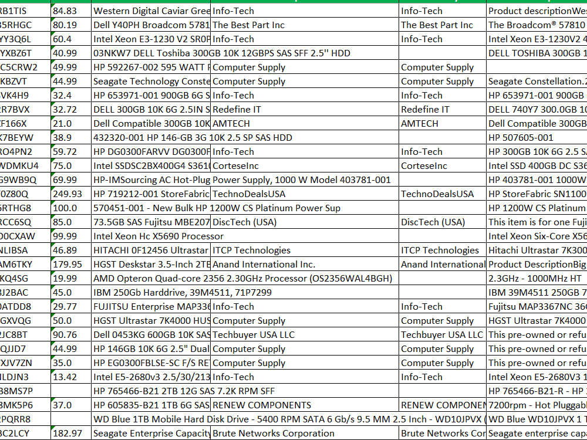This screenshot has width=587, height=440.
Task: Select the price cell 40.99
Action: 71,53
